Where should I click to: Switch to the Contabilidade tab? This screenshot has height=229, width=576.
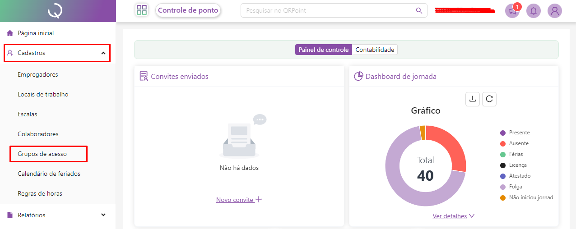[375, 50]
